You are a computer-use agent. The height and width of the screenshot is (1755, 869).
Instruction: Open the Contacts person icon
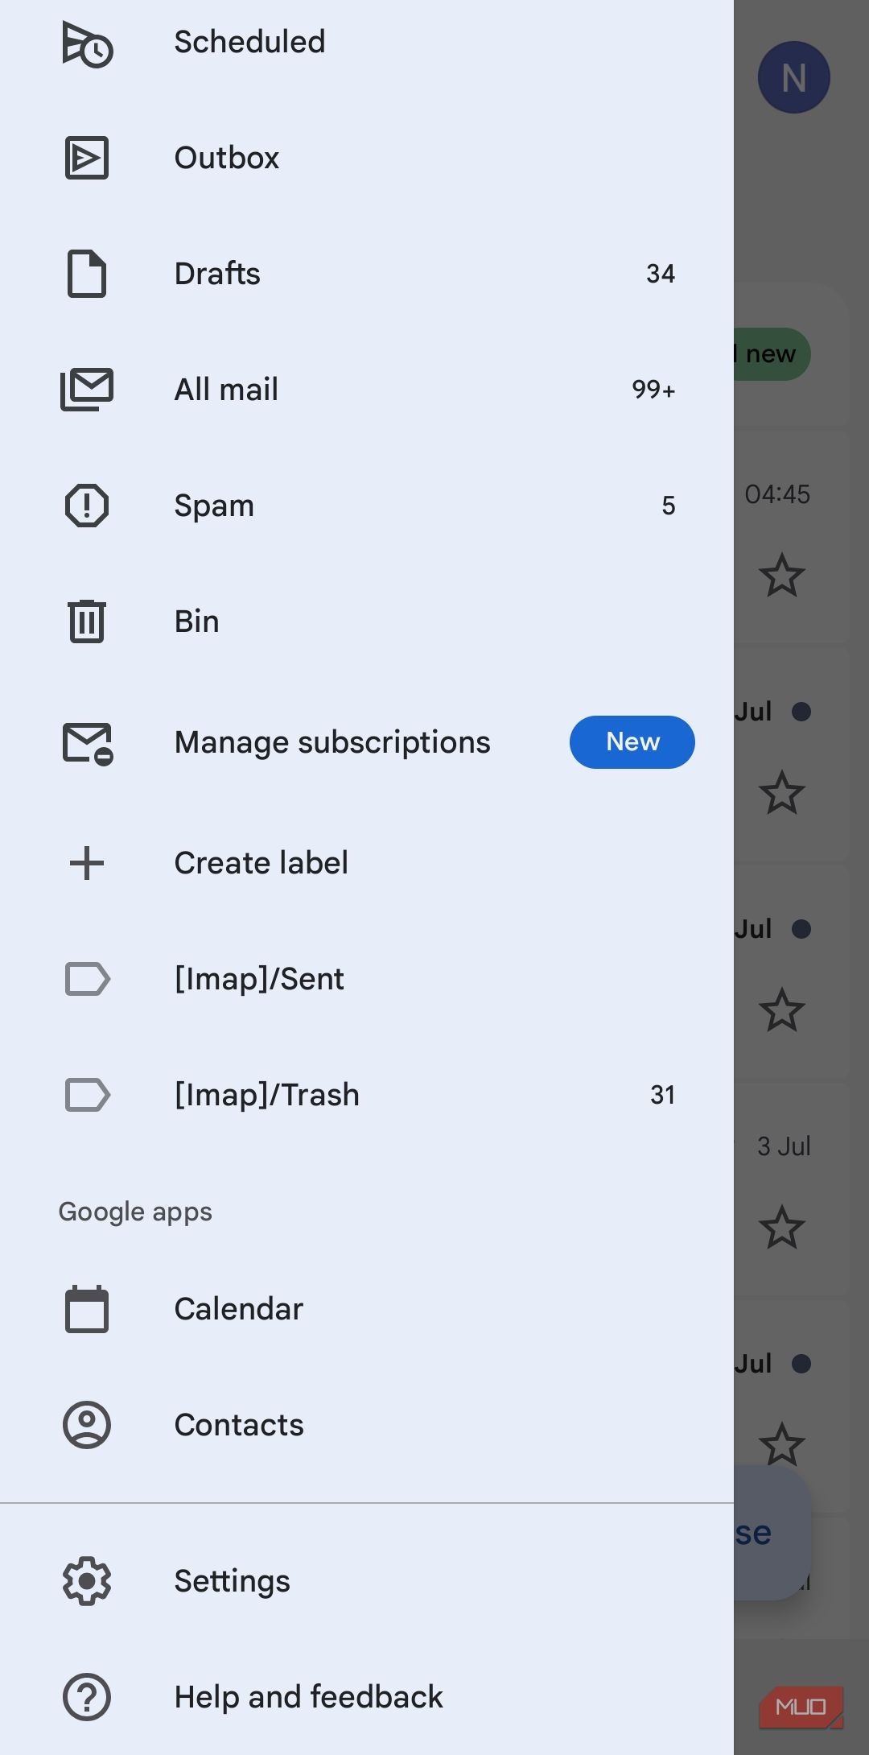click(x=87, y=1425)
